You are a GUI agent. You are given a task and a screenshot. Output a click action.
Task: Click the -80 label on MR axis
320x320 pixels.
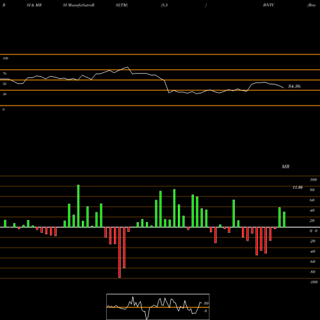(312, 272)
